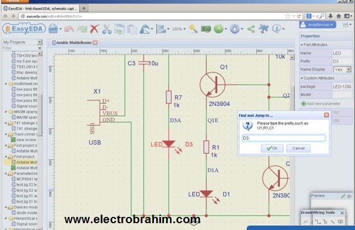Click OK in the Find dialog

tap(272, 148)
